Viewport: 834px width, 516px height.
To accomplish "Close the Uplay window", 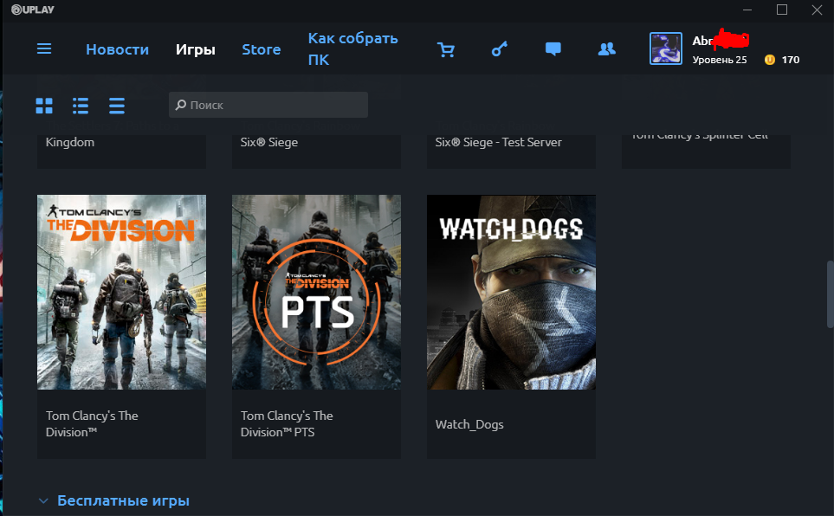I will (x=817, y=10).
